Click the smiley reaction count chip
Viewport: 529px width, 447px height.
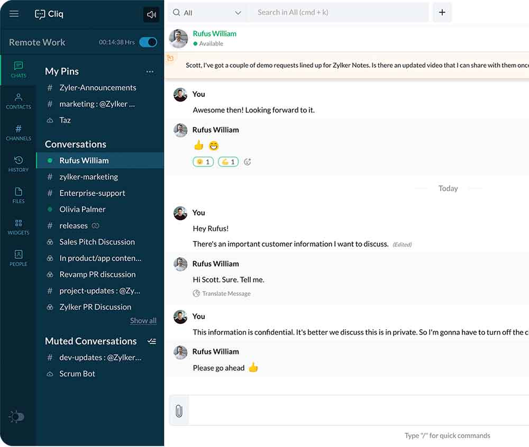203,162
